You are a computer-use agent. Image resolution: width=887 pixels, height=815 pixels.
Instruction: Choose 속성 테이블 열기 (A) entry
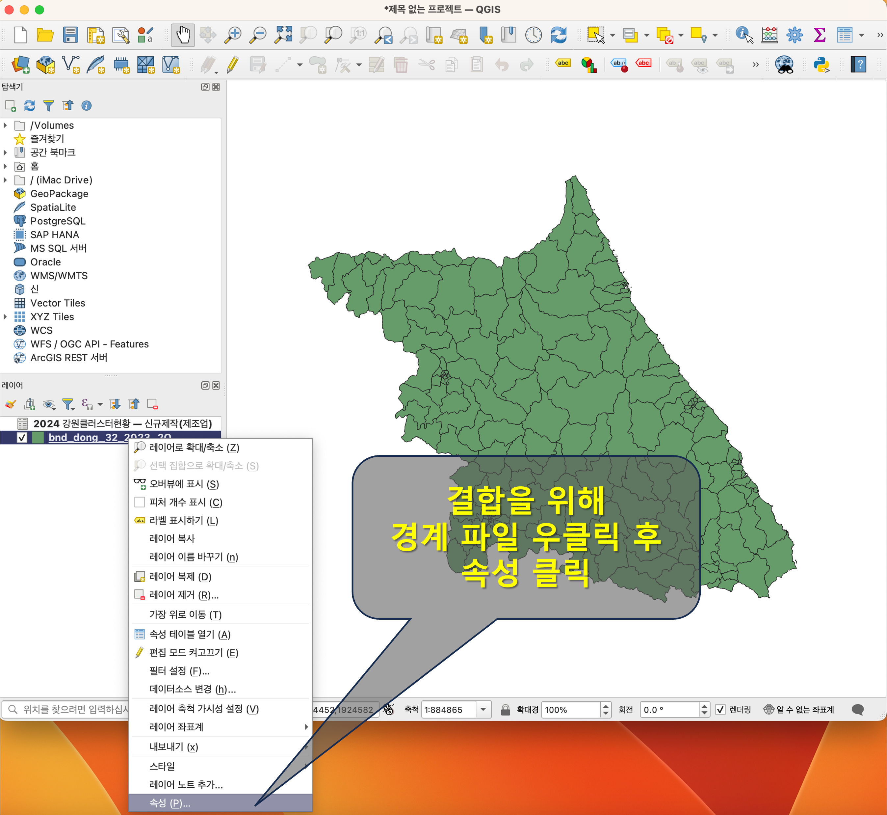pos(190,634)
